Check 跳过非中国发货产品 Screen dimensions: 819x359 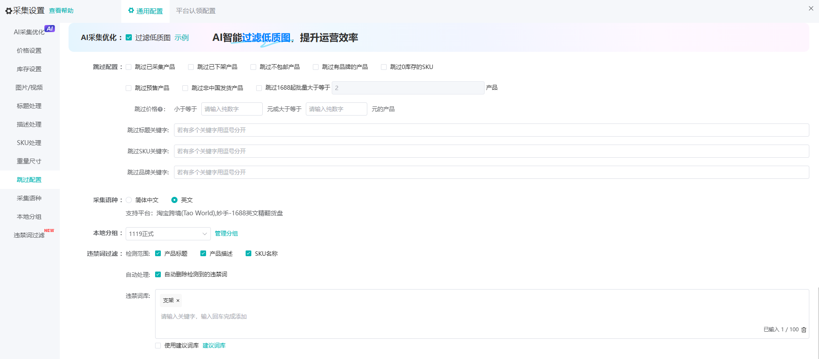coord(185,88)
